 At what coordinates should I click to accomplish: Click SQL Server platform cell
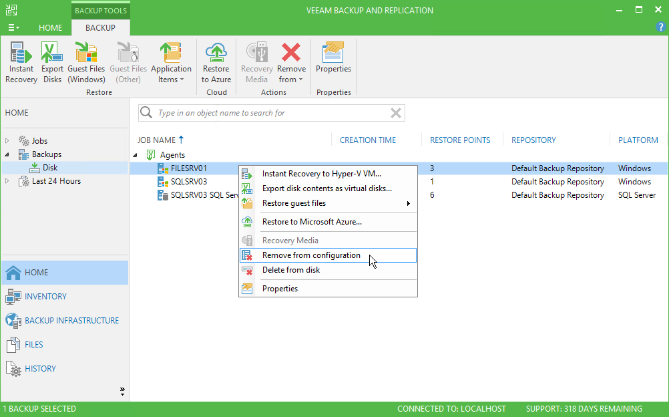coord(636,195)
